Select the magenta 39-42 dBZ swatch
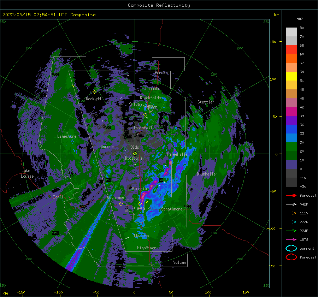 click(x=291, y=111)
